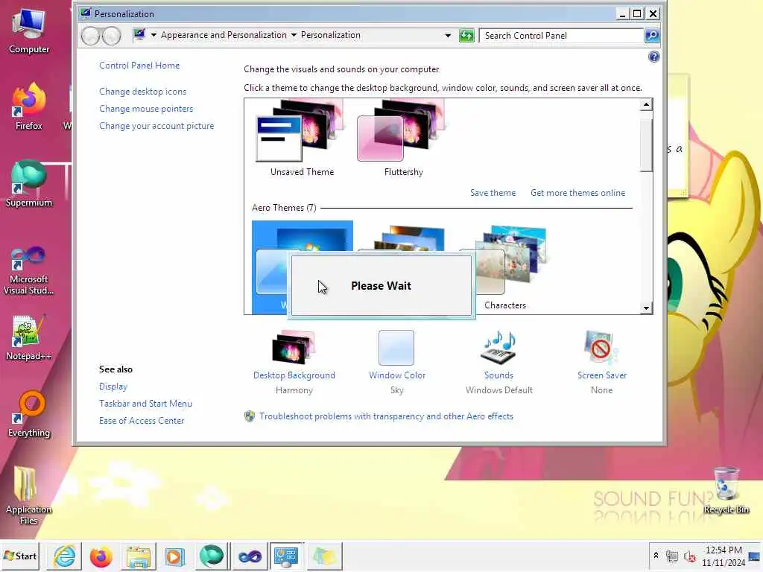Click the Back navigation button
This screenshot has height=572, width=763.
pyautogui.click(x=90, y=36)
